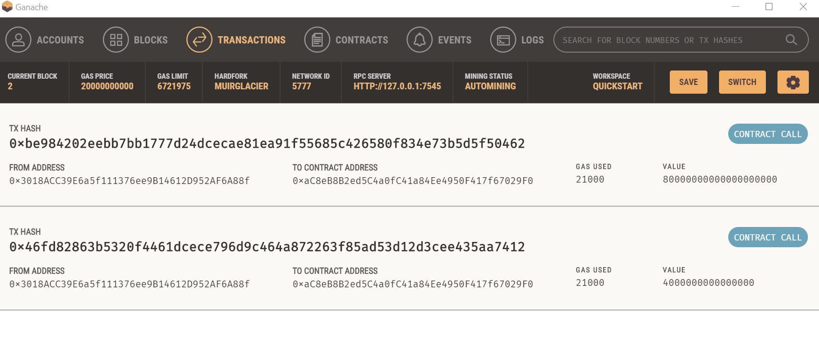The image size is (819, 339).
Task: Click from address of first transaction
Action: point(129,181)
